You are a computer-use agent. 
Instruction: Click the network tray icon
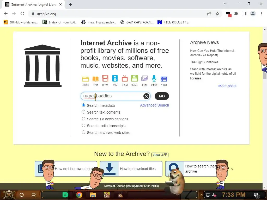[208, 195]
